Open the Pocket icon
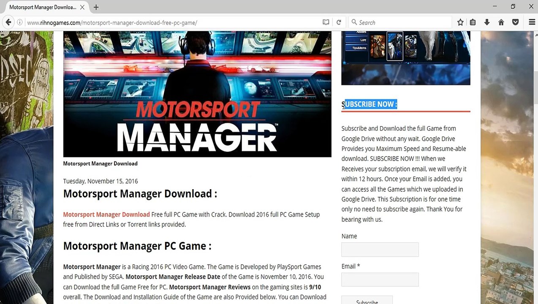 (x=516, y=22)
